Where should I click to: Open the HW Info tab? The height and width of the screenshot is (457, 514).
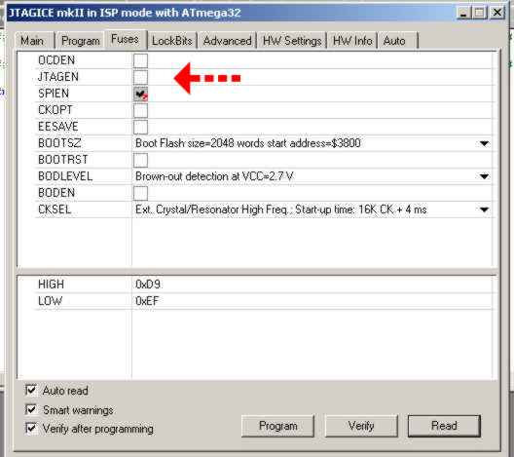[x=352, y=41]
